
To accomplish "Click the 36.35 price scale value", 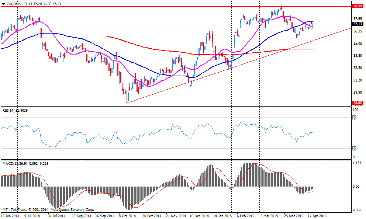I will (358, 31).
